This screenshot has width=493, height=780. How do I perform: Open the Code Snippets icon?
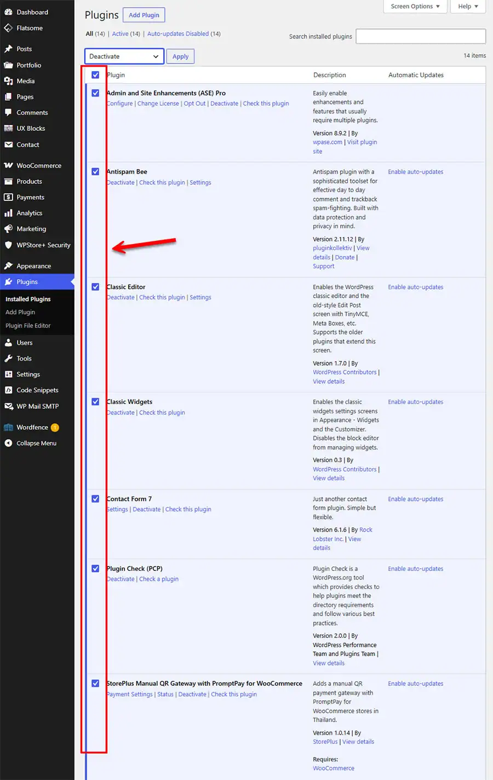(8, 390)
